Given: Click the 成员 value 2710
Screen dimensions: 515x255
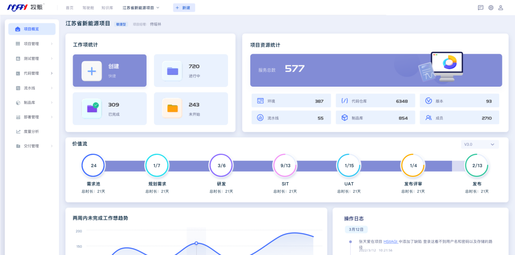Looking at the screenshot, I should 487,118.
